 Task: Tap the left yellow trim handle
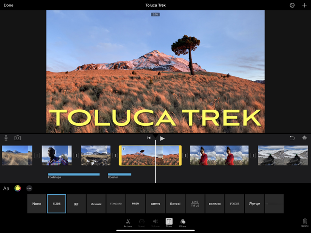click(x=120, y=156)
